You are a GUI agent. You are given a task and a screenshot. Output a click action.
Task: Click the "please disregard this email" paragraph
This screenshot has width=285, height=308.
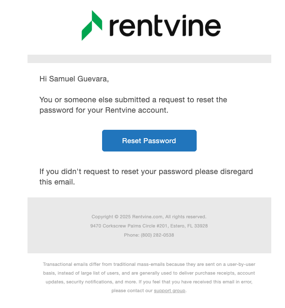coord(146,177)
